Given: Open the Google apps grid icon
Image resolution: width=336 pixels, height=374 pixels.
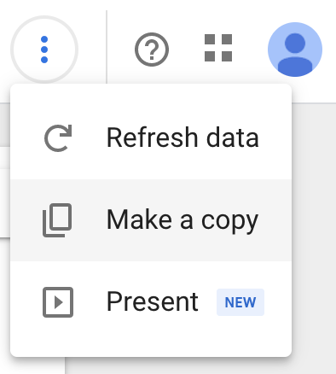Looking at the screenshot, I should click(x=218, y=48).
